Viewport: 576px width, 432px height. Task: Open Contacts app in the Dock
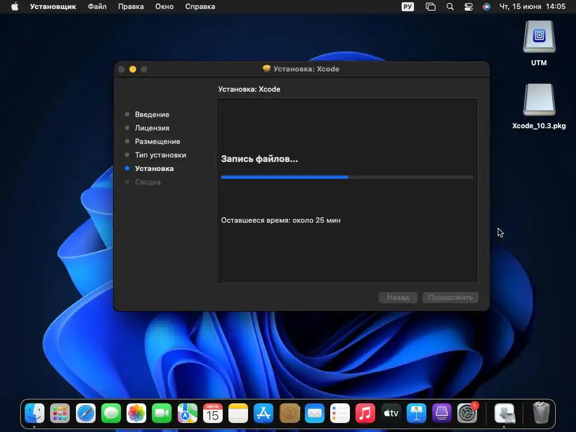coord(289,413)
